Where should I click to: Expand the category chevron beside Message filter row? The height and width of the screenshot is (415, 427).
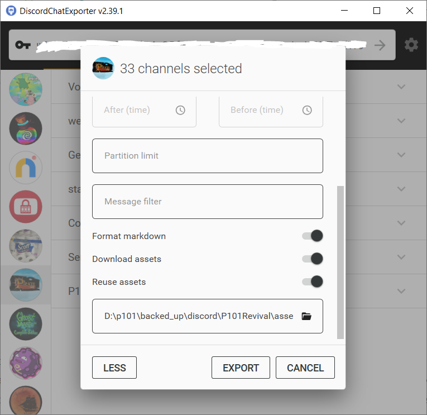(x=401, y=189)
